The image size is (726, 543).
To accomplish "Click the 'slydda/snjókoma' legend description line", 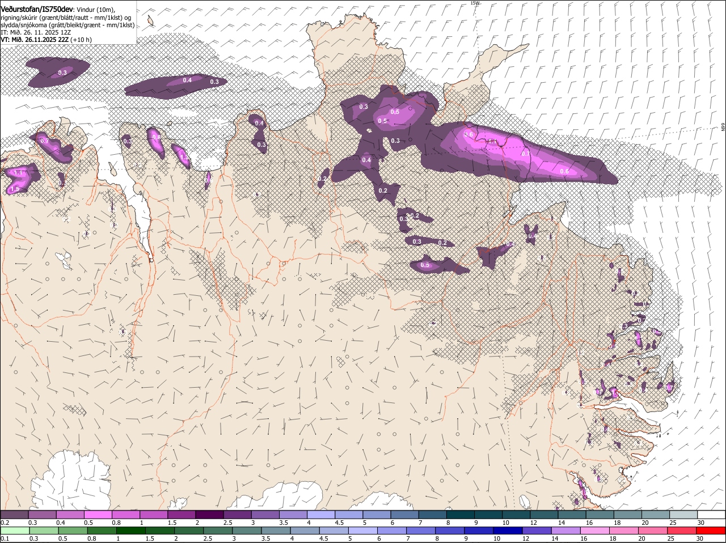I will tap(67, 25).
